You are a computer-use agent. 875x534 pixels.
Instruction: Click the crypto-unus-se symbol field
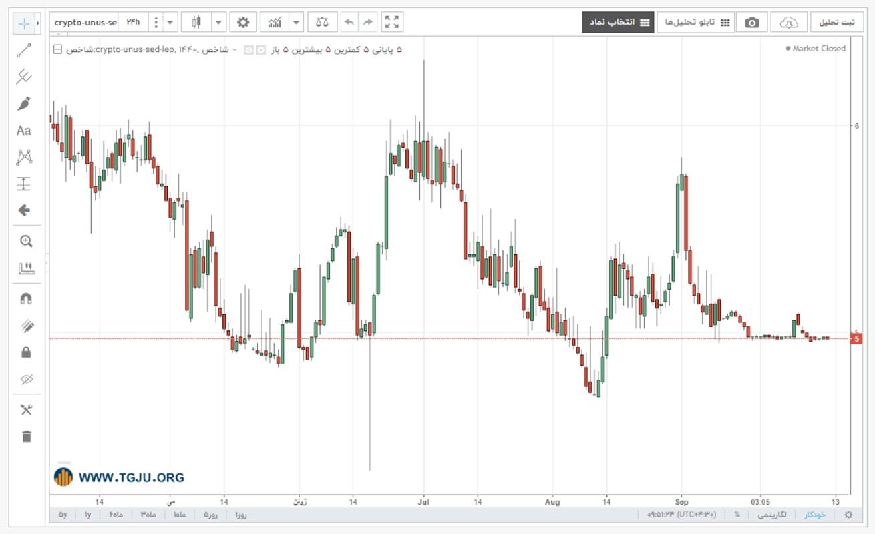click(x=85, y=23)
